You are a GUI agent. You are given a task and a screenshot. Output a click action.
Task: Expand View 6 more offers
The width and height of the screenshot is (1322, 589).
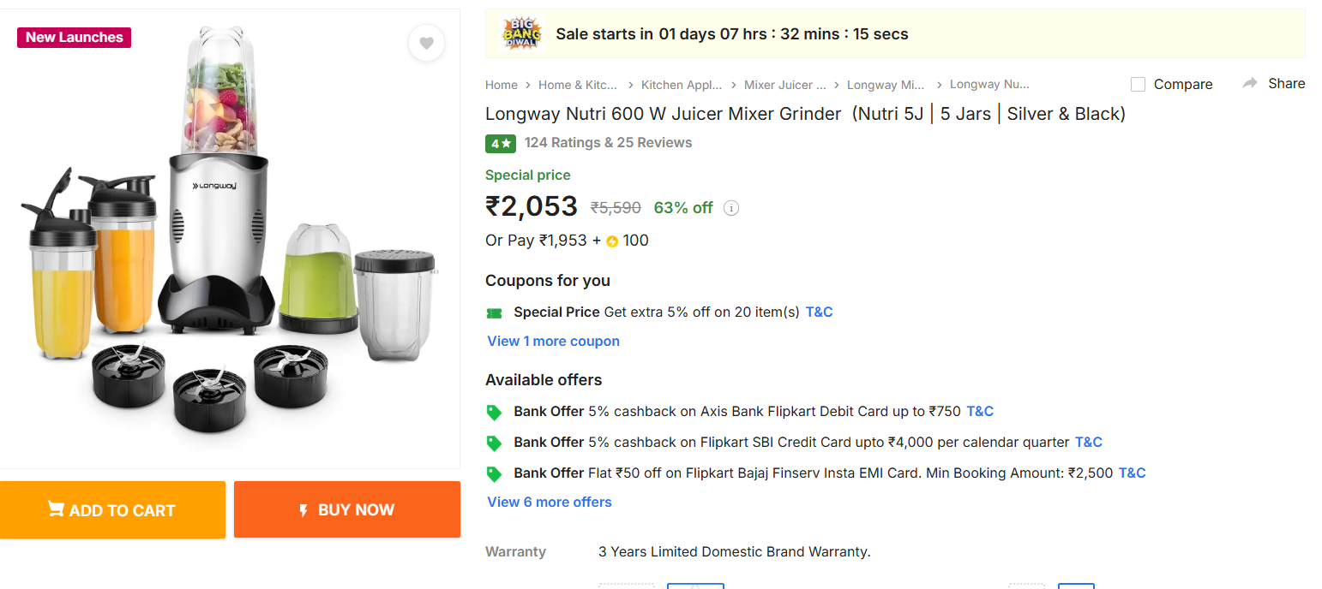pos(550,502)
